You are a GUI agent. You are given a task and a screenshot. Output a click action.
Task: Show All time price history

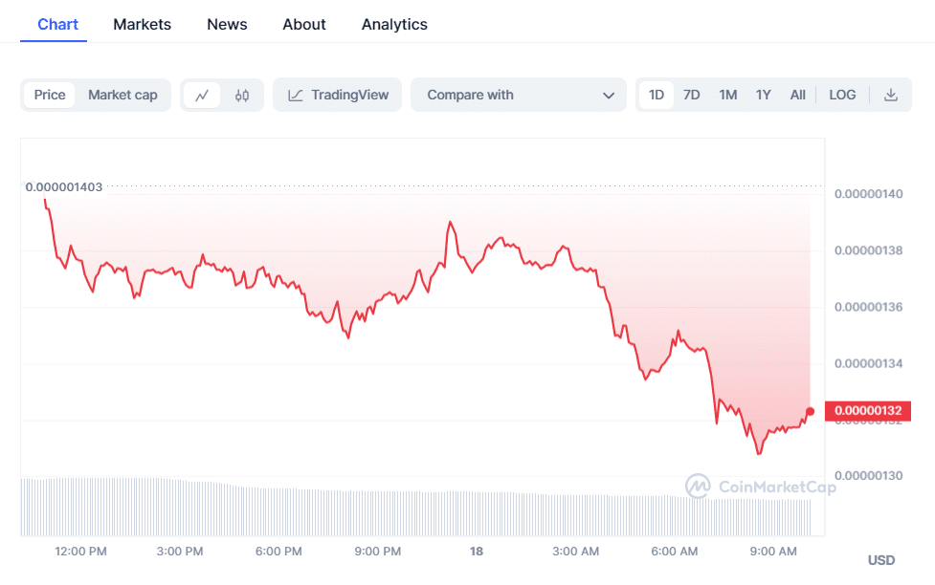point(797,95)
